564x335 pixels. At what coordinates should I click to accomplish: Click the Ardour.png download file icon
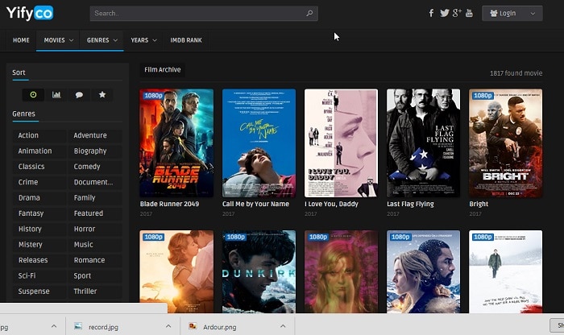193,326
